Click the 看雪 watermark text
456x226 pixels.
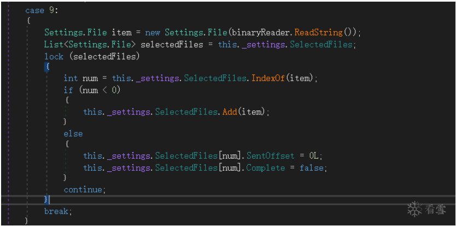point(435,209)
